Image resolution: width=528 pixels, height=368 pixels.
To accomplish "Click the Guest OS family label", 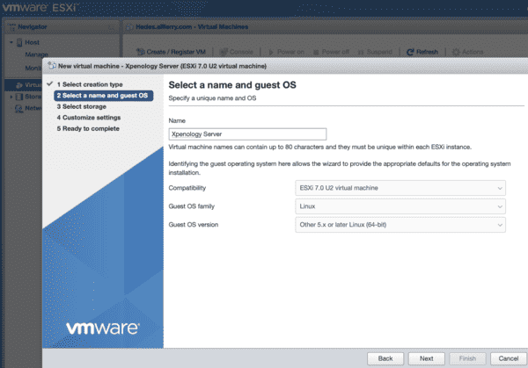I will [x=192, y=206].
